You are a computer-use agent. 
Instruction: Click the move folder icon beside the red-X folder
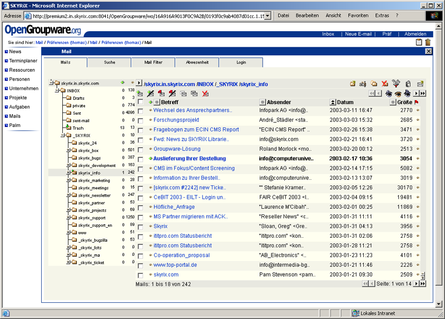[x=374, y=84]
